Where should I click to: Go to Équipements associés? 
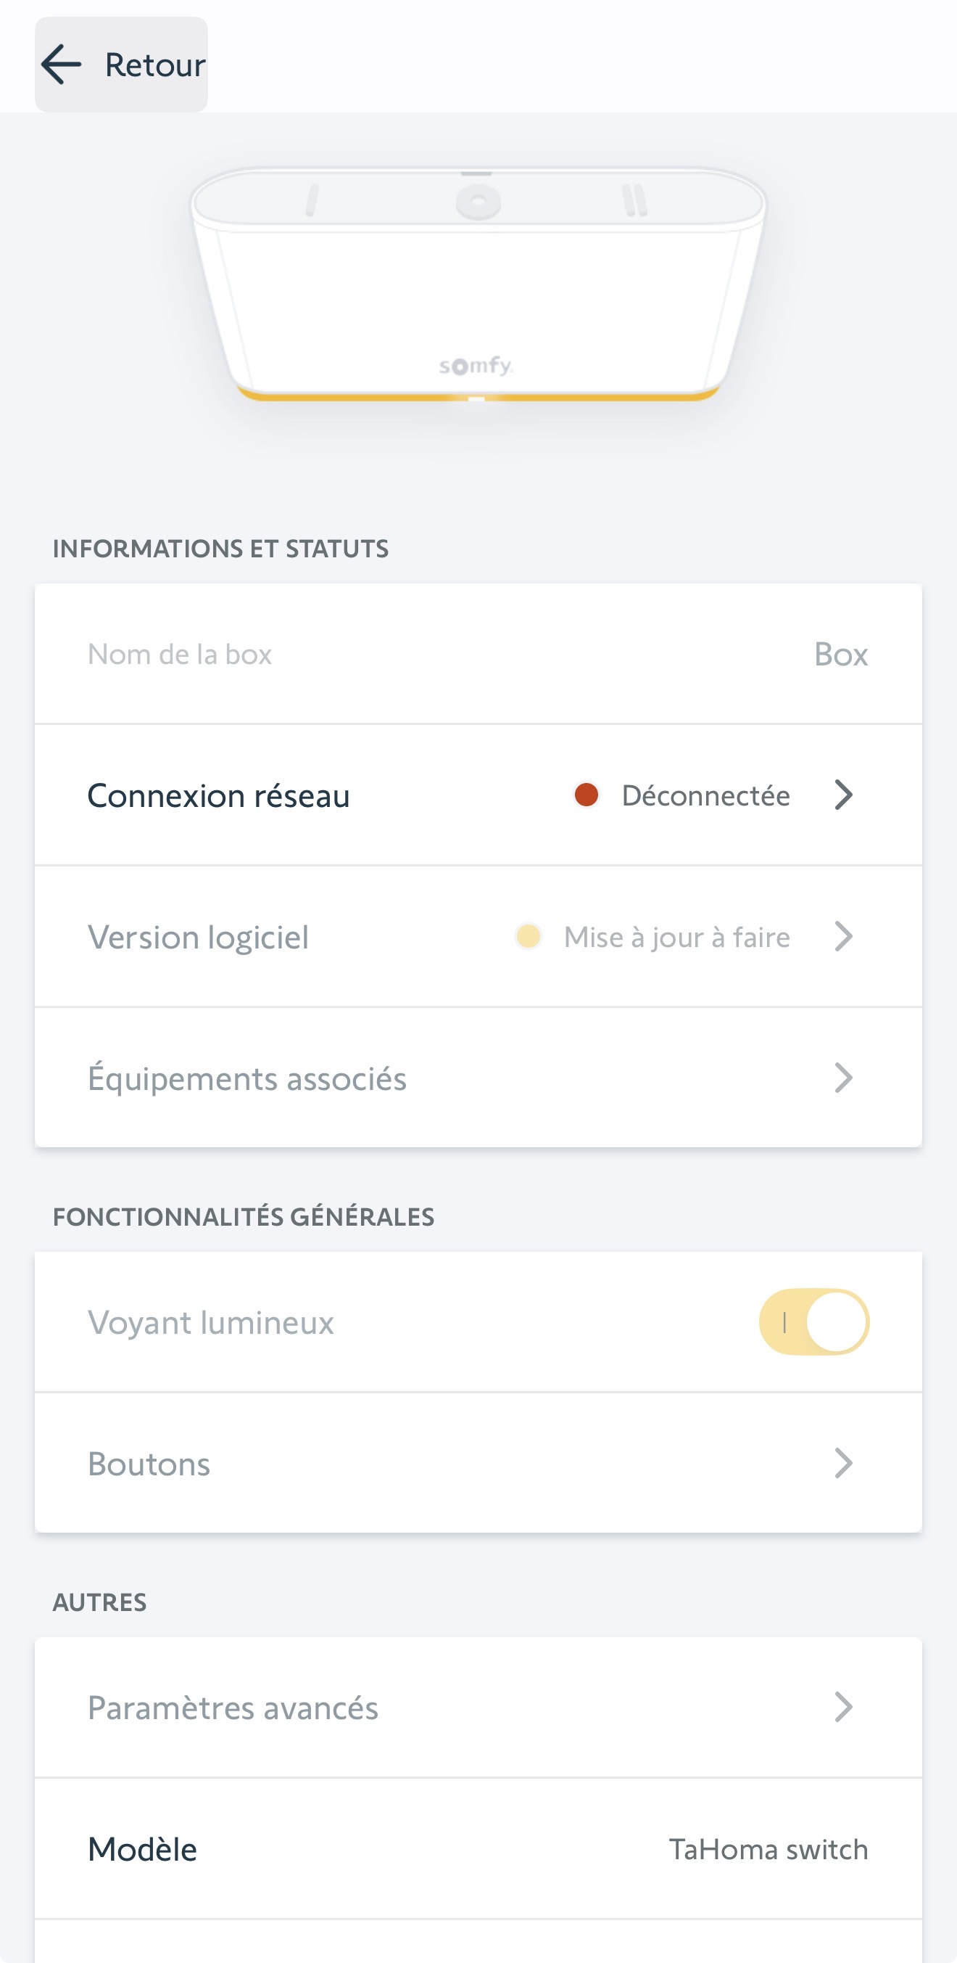coord(247,1079)
